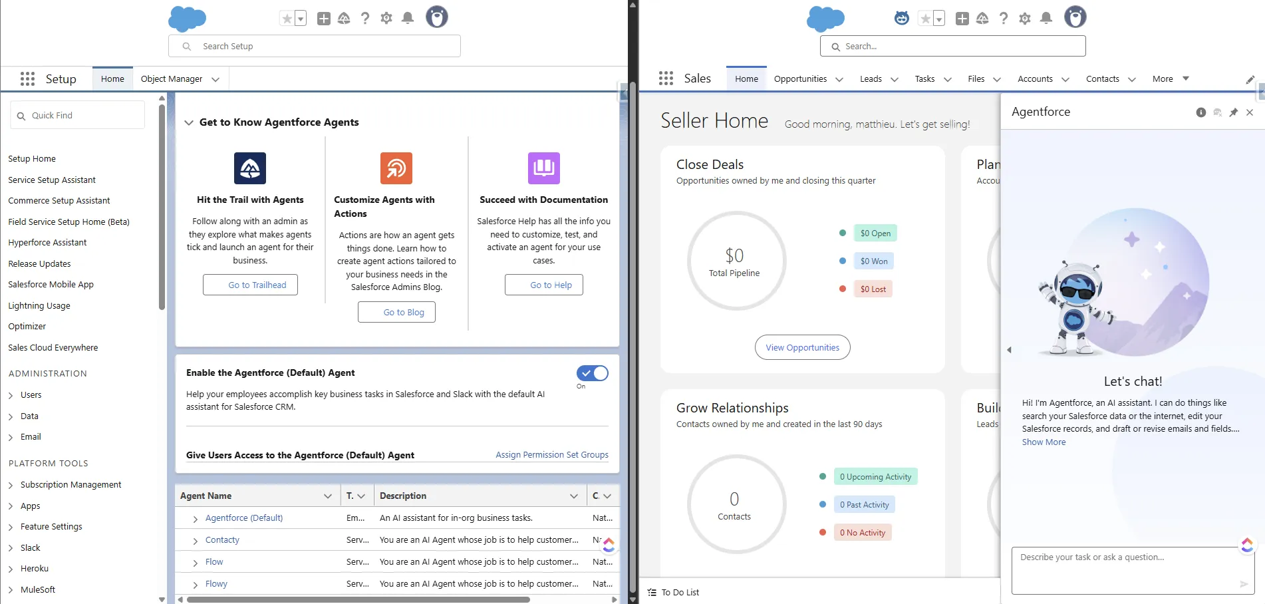Click the blue Agentforce robot icon in the header
Screen dimensions: 1265x604
coord(901,18)
